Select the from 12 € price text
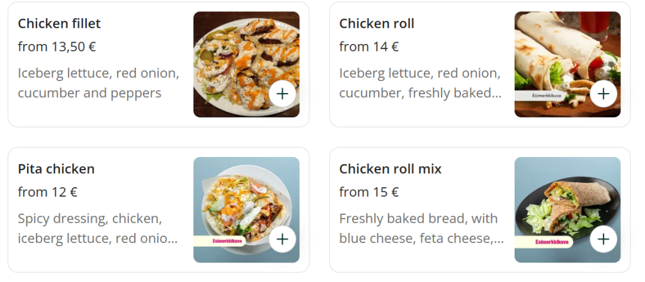This screenshot has width=645, height=282. (x=47, y=192)
